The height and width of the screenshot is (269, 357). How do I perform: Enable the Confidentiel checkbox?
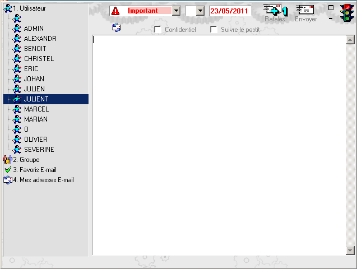coord(158,29)
